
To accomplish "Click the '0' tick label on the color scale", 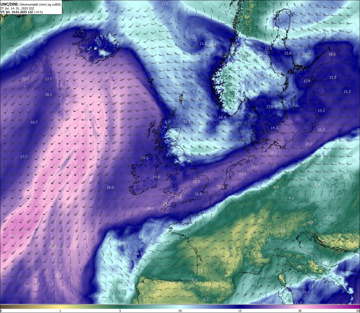I will 1,311.
